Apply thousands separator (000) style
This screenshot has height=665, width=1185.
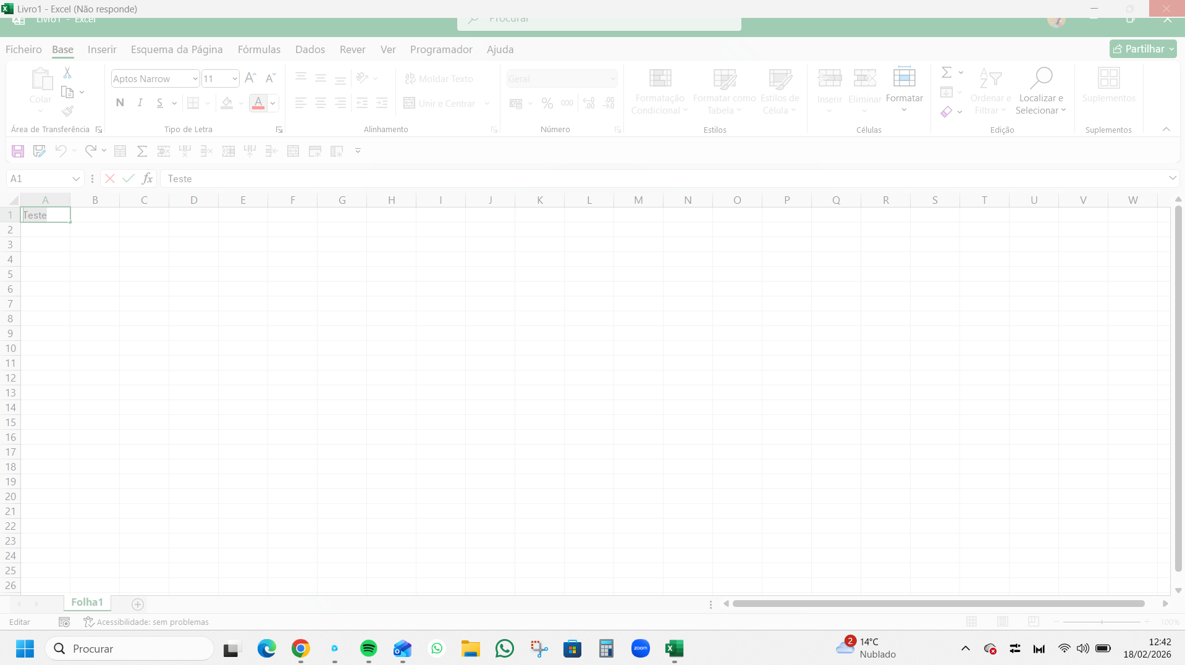567,103
